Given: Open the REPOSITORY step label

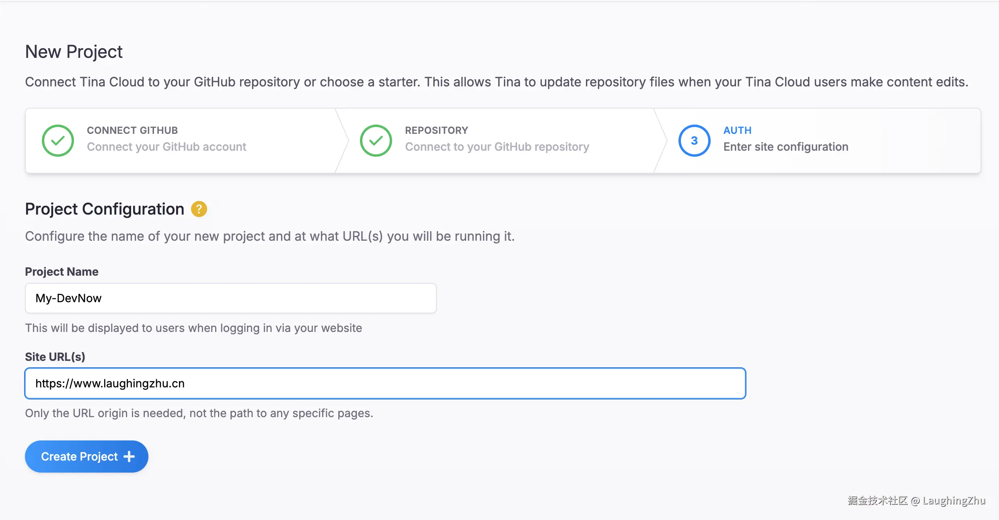Looking at the screenshot, I should click(x=436, y=130).
